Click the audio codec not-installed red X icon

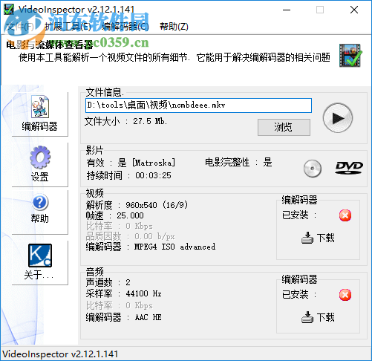pyautogui.click(x=345, y=295)
